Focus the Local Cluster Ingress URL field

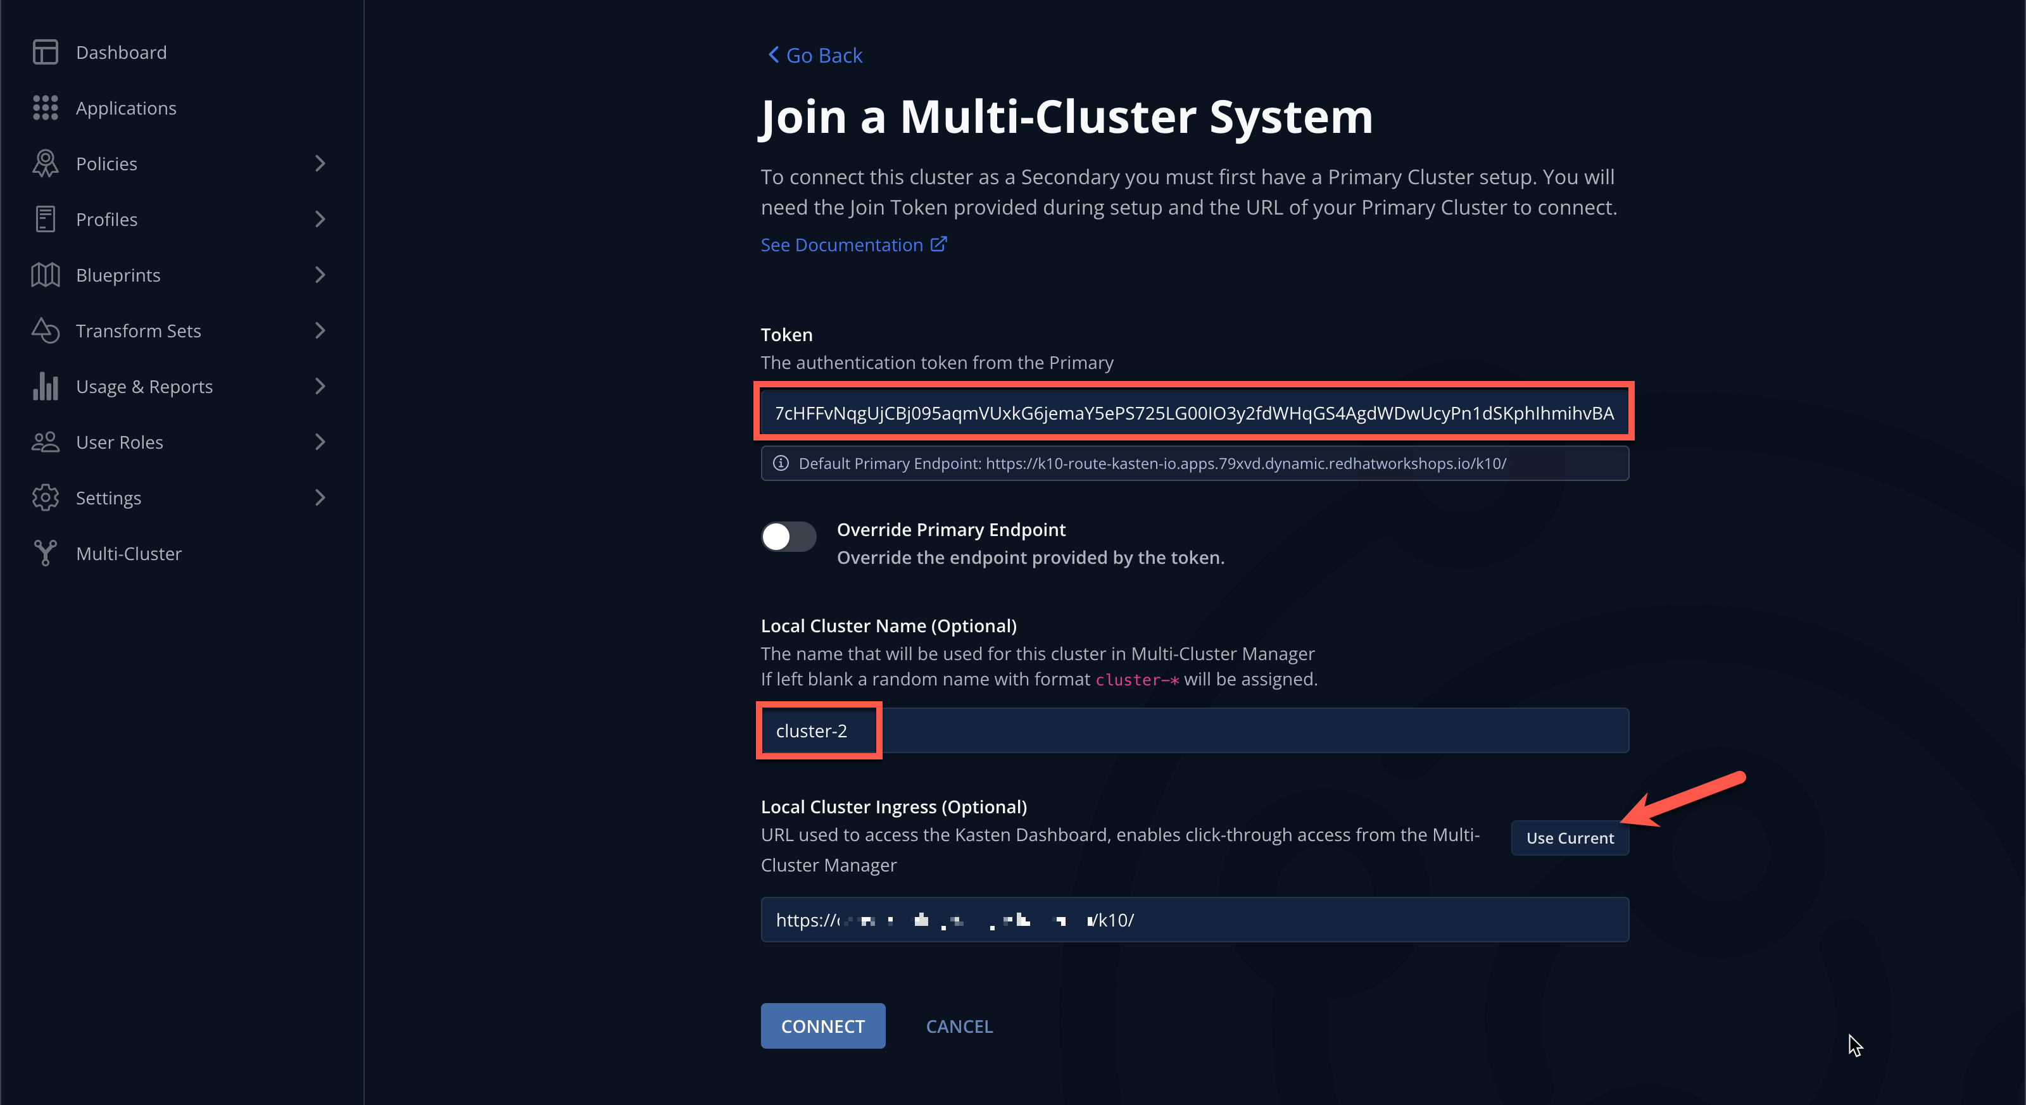(1194, 920)
